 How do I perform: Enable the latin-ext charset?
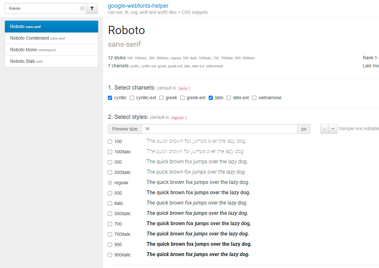[x=229, y=98]
